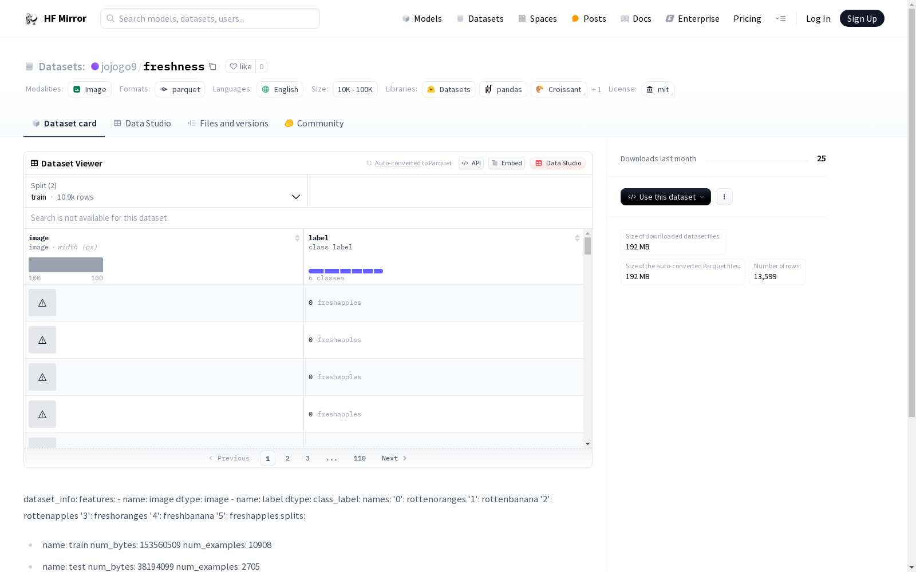Open Posts in the top navigation
This screenshot has width=916, height=572.
[589, 18]
